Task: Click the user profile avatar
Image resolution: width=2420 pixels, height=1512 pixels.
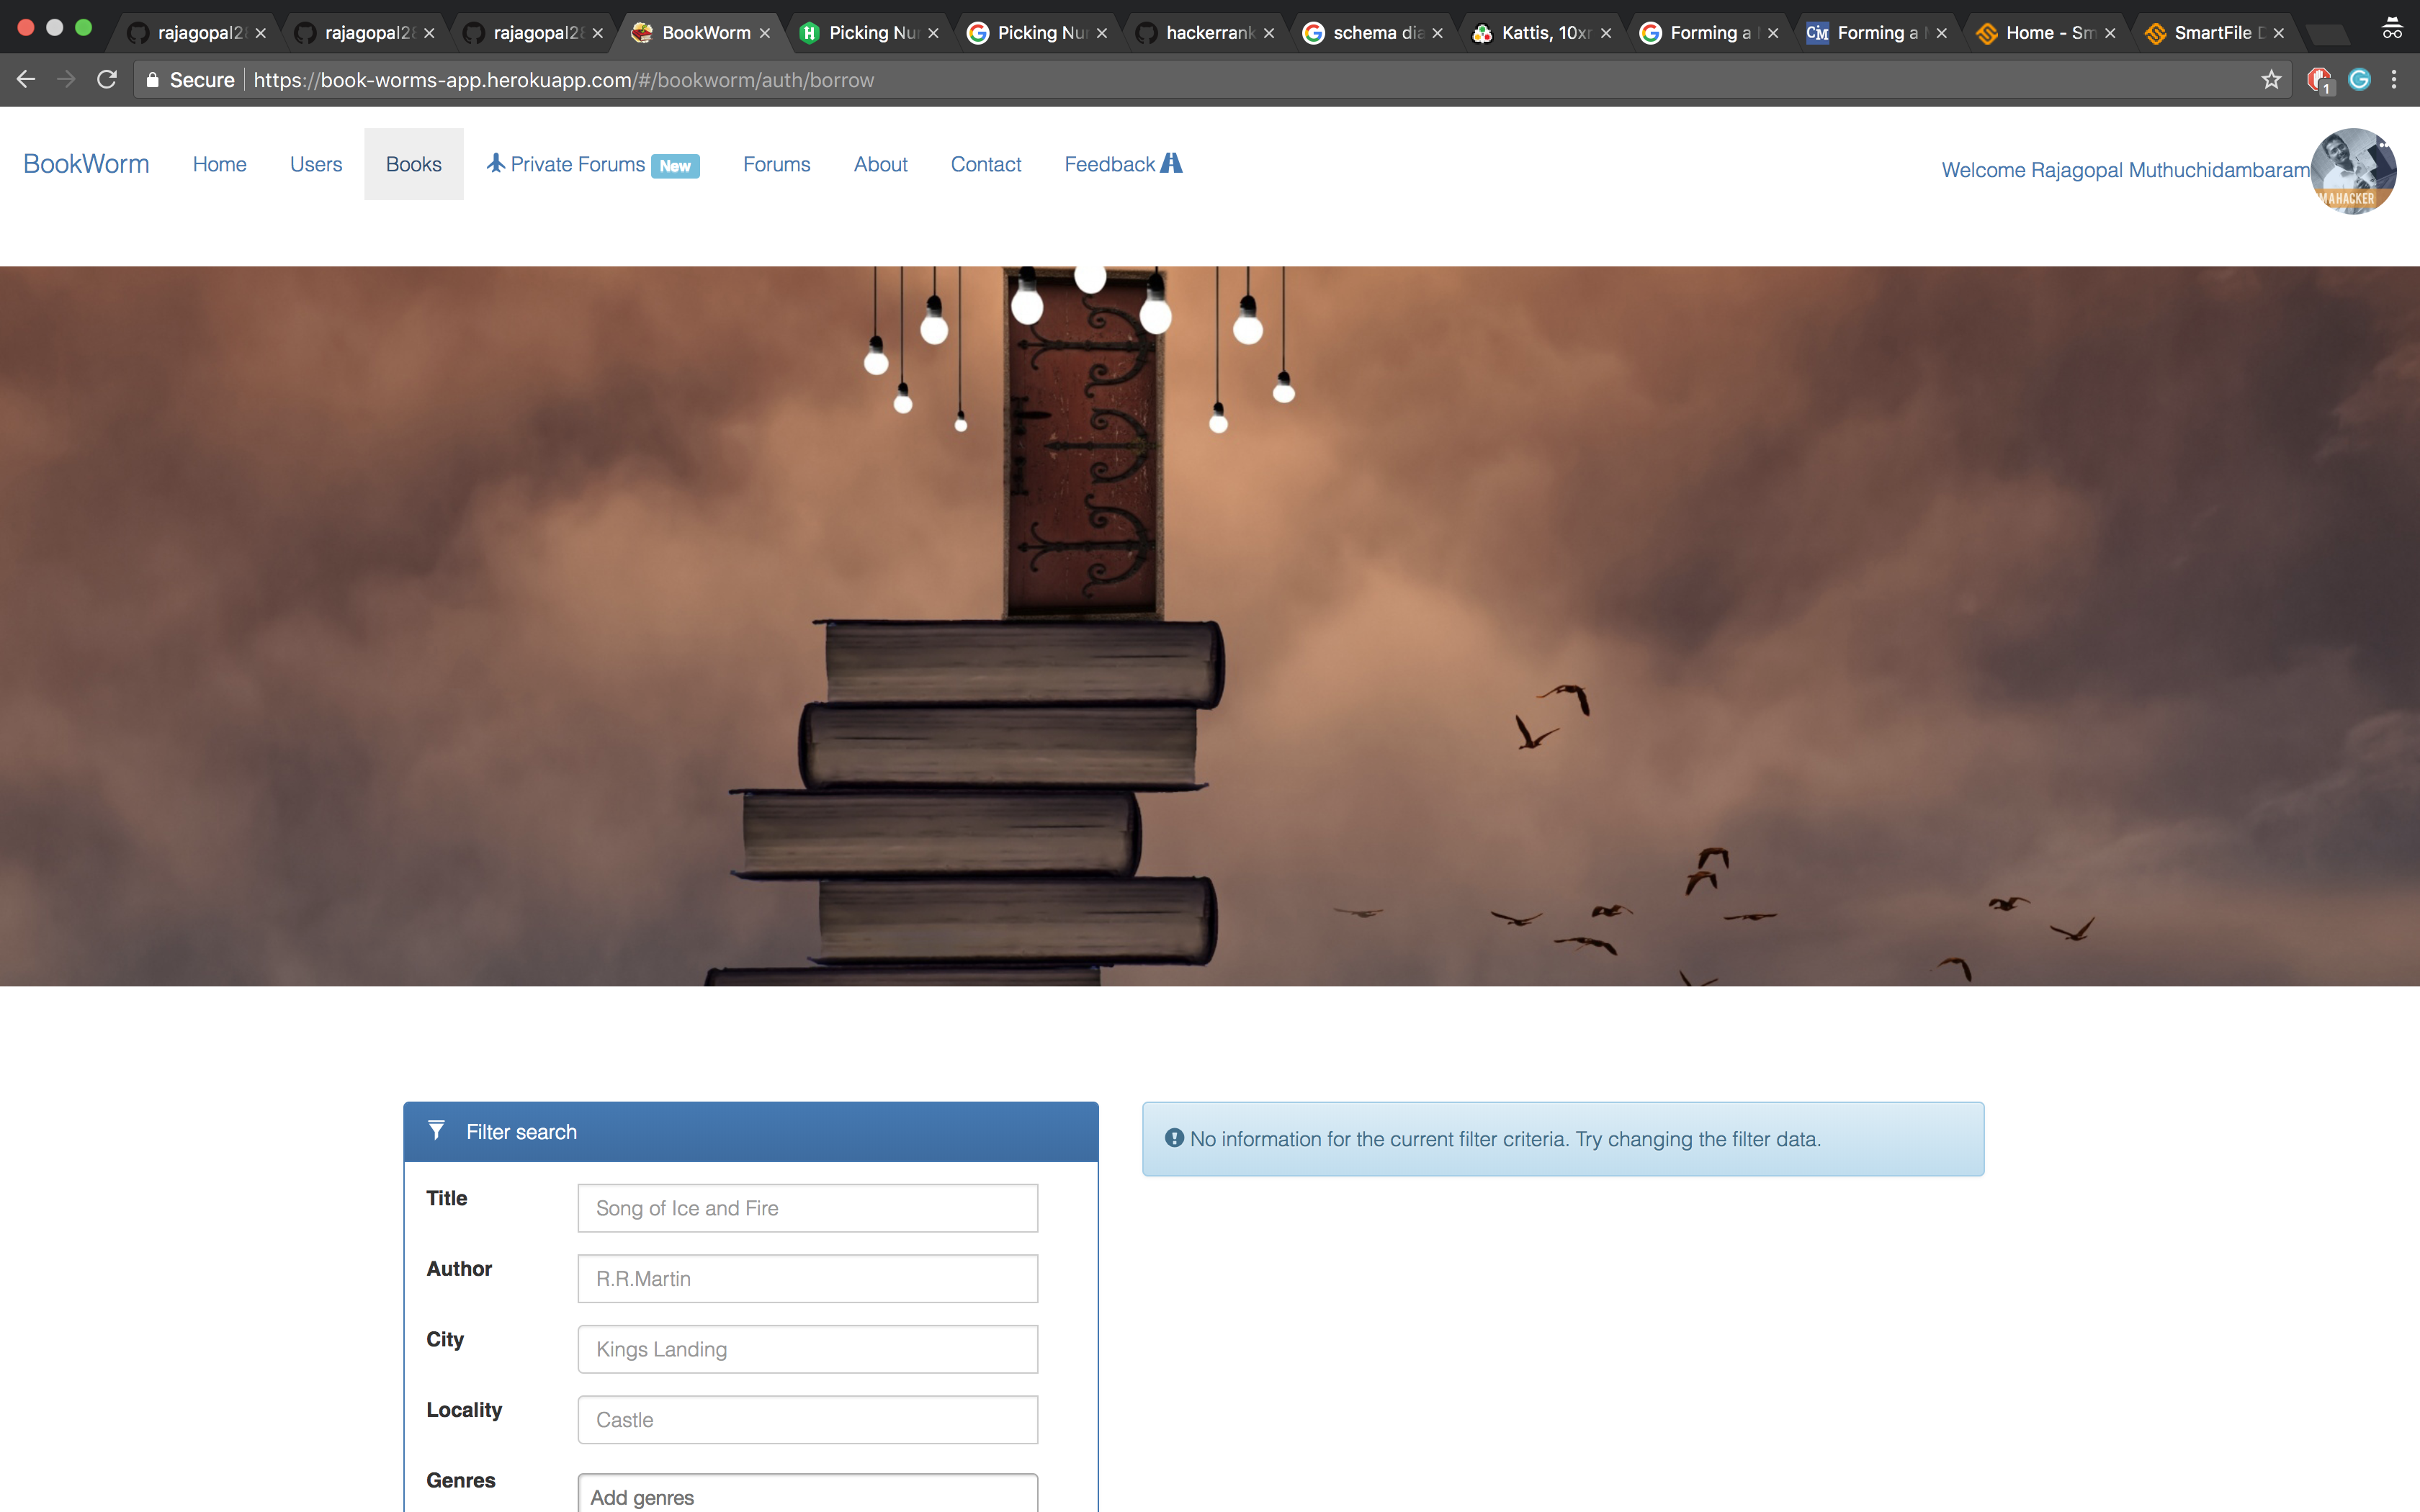Action: [x=2352, y=170]
